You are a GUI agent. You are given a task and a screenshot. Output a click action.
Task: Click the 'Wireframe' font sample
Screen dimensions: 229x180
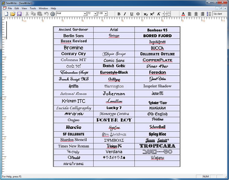[x=73, y=164]
